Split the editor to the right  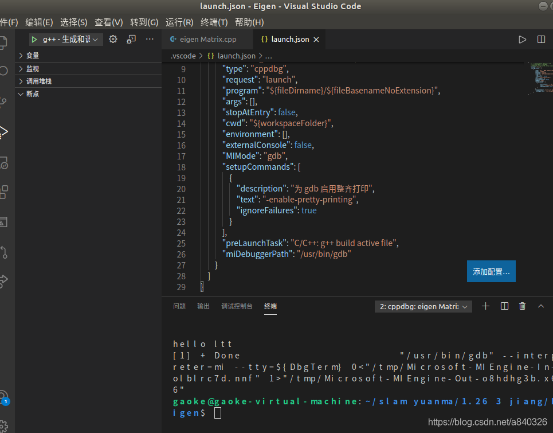point(541,40)
